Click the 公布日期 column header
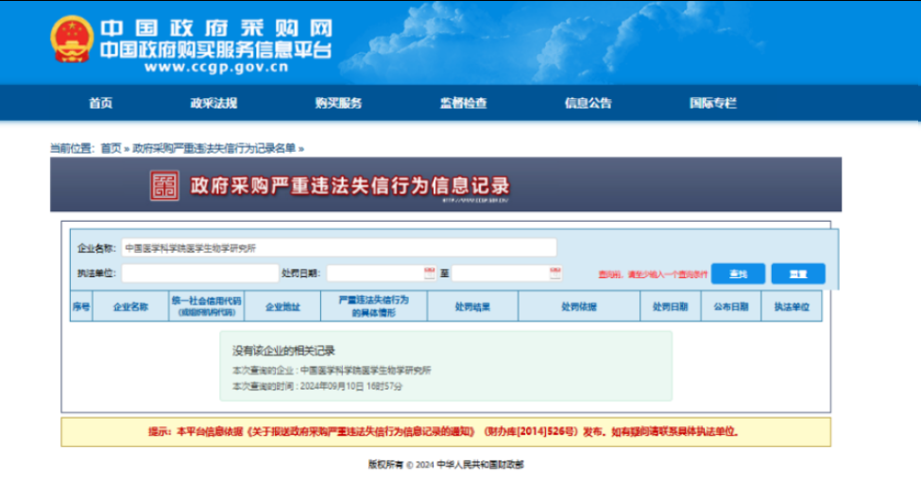Image resolution: width=921 pixels, height=480 pixels. 731,306
